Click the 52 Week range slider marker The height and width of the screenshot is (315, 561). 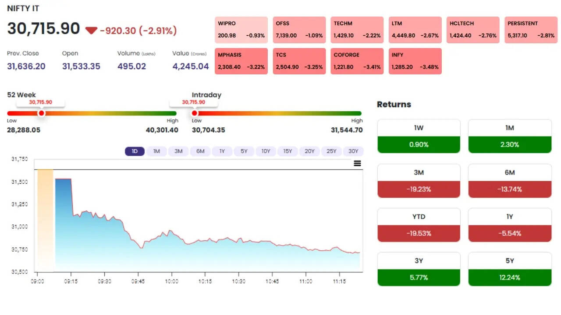click(x=41, y=113)
